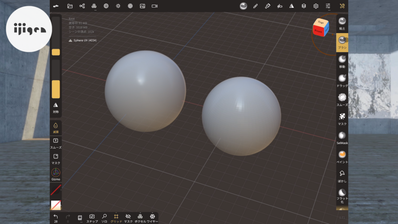Open the Topology voxel menu
The image size is (398, 224).
click(94, 6)
